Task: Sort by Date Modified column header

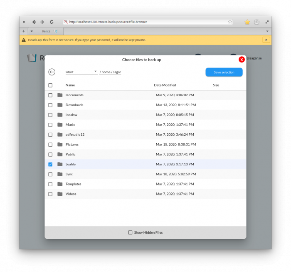Action: point(165,85)
